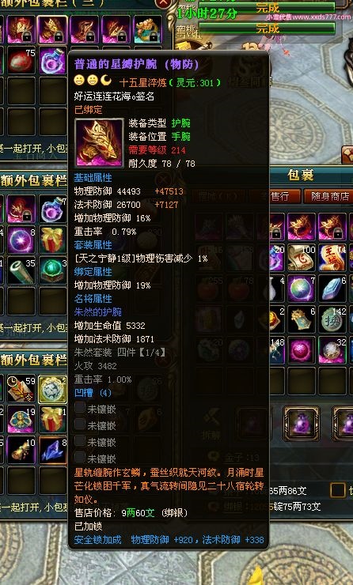Click the second 完成 progress bar
Image resolution: width=353 pixels, height=585 pixels.
(x=267, y=28)
